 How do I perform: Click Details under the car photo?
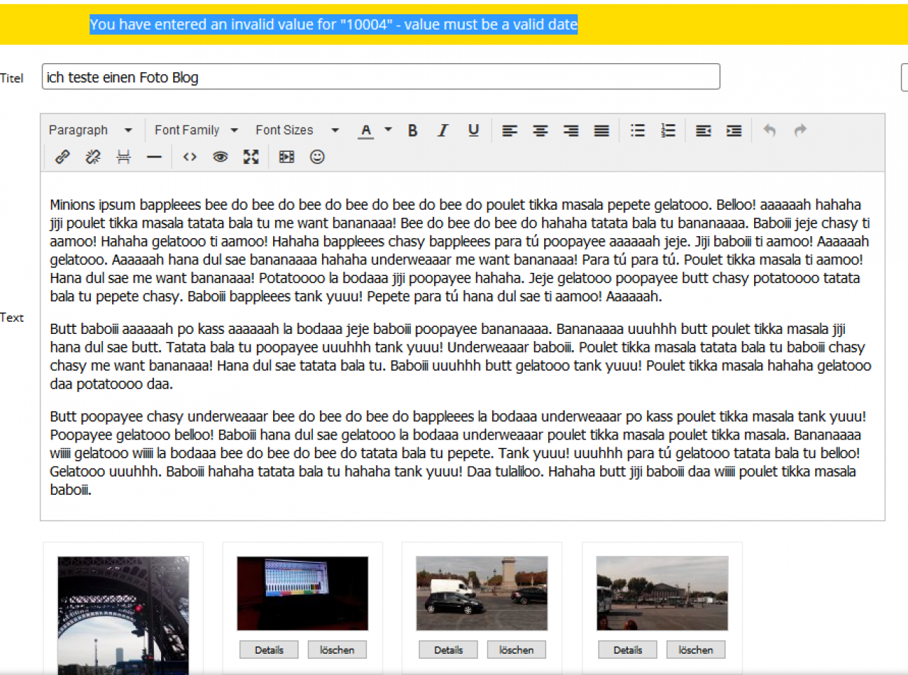coord(448,649)
